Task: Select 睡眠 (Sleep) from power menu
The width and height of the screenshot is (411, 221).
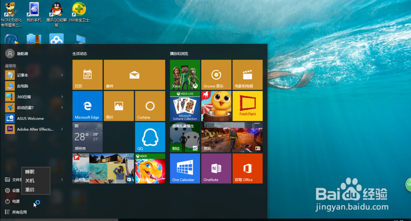Action: pos(36,171)
